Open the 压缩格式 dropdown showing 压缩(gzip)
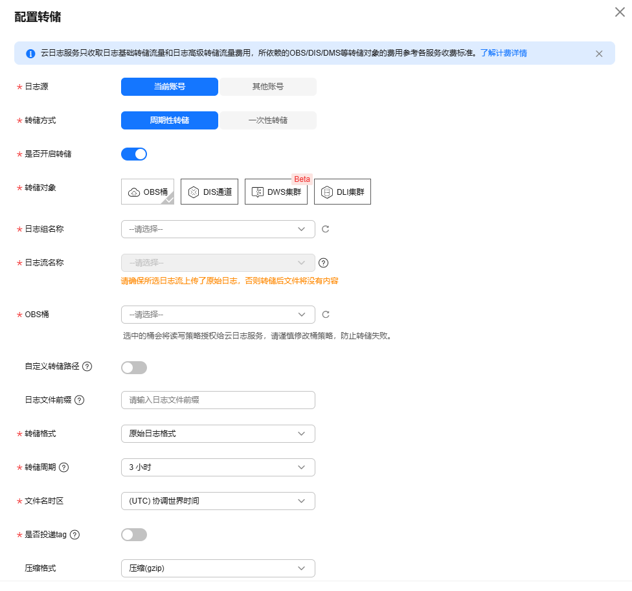Image resolution: width=632 pixels, height=591 pixels. point(218,568)
